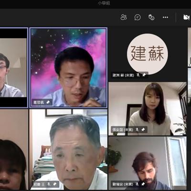Open the meeting chat
Screen dimensions: 191x191
click(138, 17)
